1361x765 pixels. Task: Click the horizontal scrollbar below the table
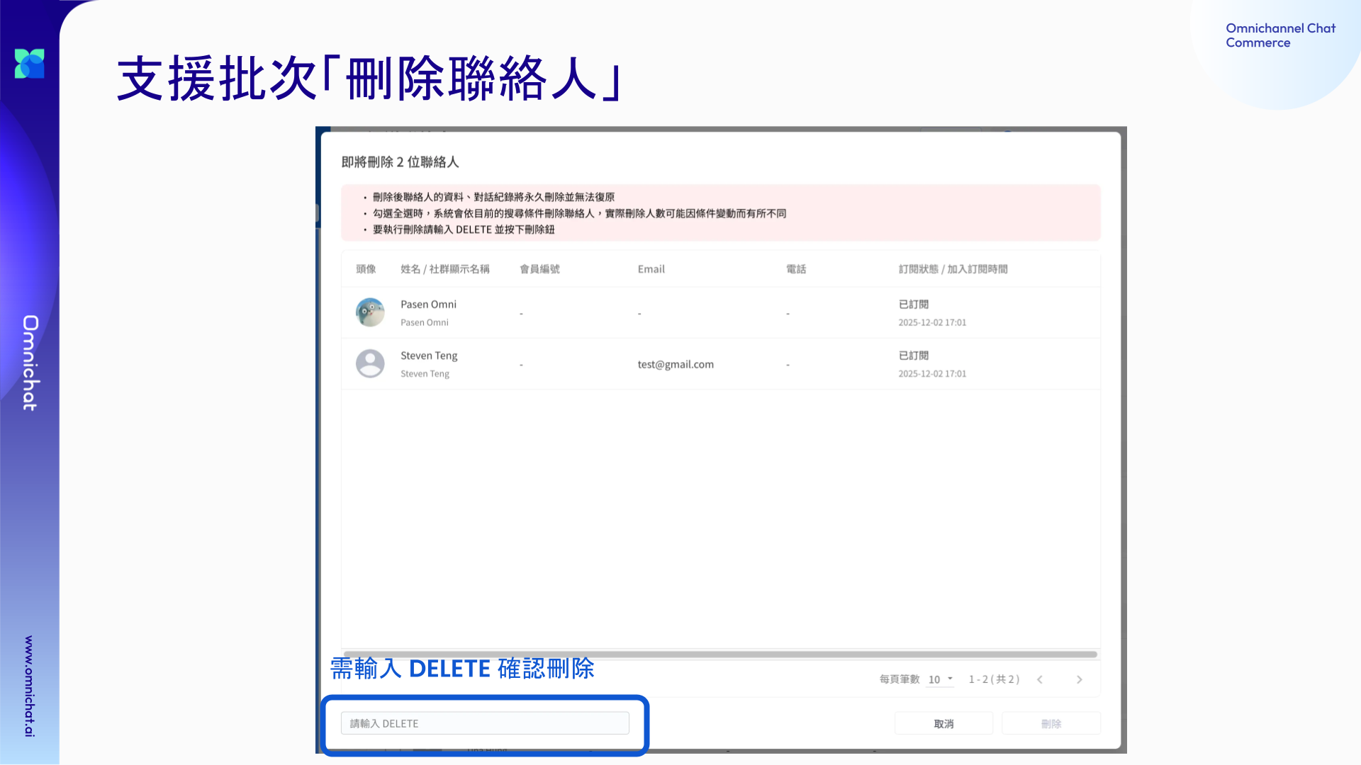[x=720, y=654]
